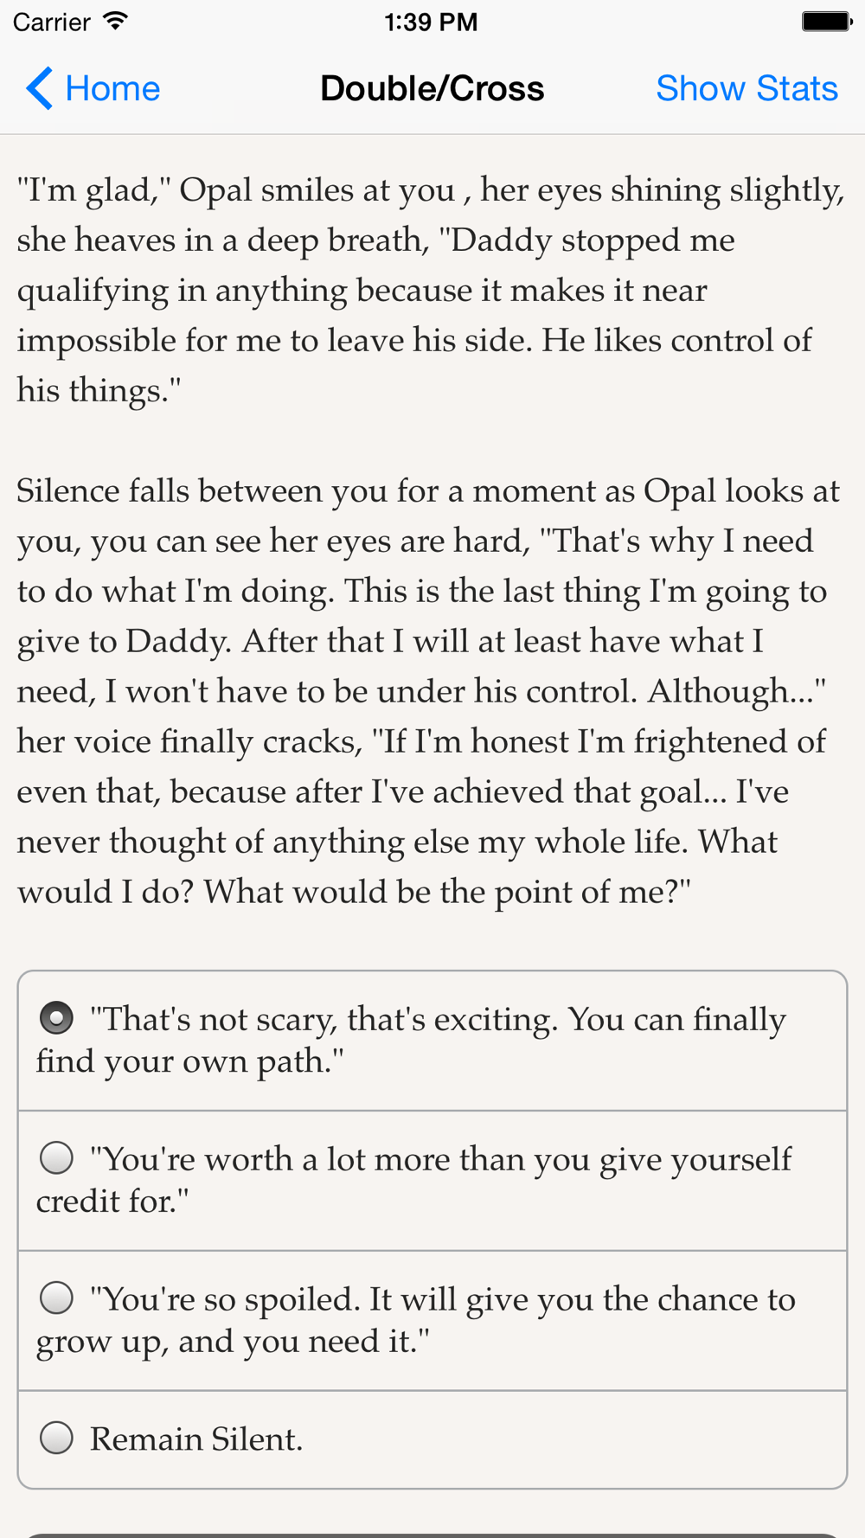
Task: Open the Show Stats screen
Action: click(x=746, y=88)
